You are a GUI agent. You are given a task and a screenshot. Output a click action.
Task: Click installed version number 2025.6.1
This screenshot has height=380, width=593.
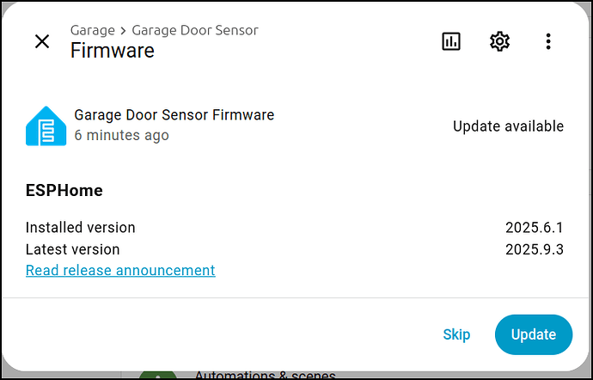click(535, 228)
